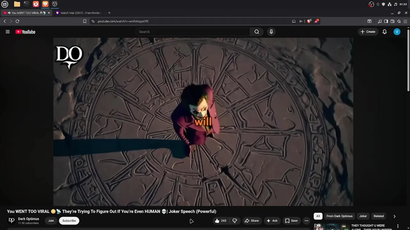Go to the YouTube home logo

(x=25, y=32)
